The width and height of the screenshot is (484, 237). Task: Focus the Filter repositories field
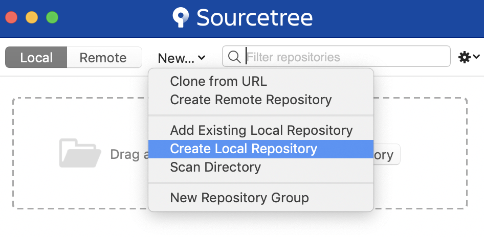(336, 56)
